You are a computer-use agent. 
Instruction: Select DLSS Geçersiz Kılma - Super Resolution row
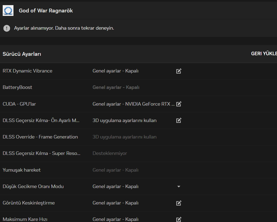click(41, 153)
